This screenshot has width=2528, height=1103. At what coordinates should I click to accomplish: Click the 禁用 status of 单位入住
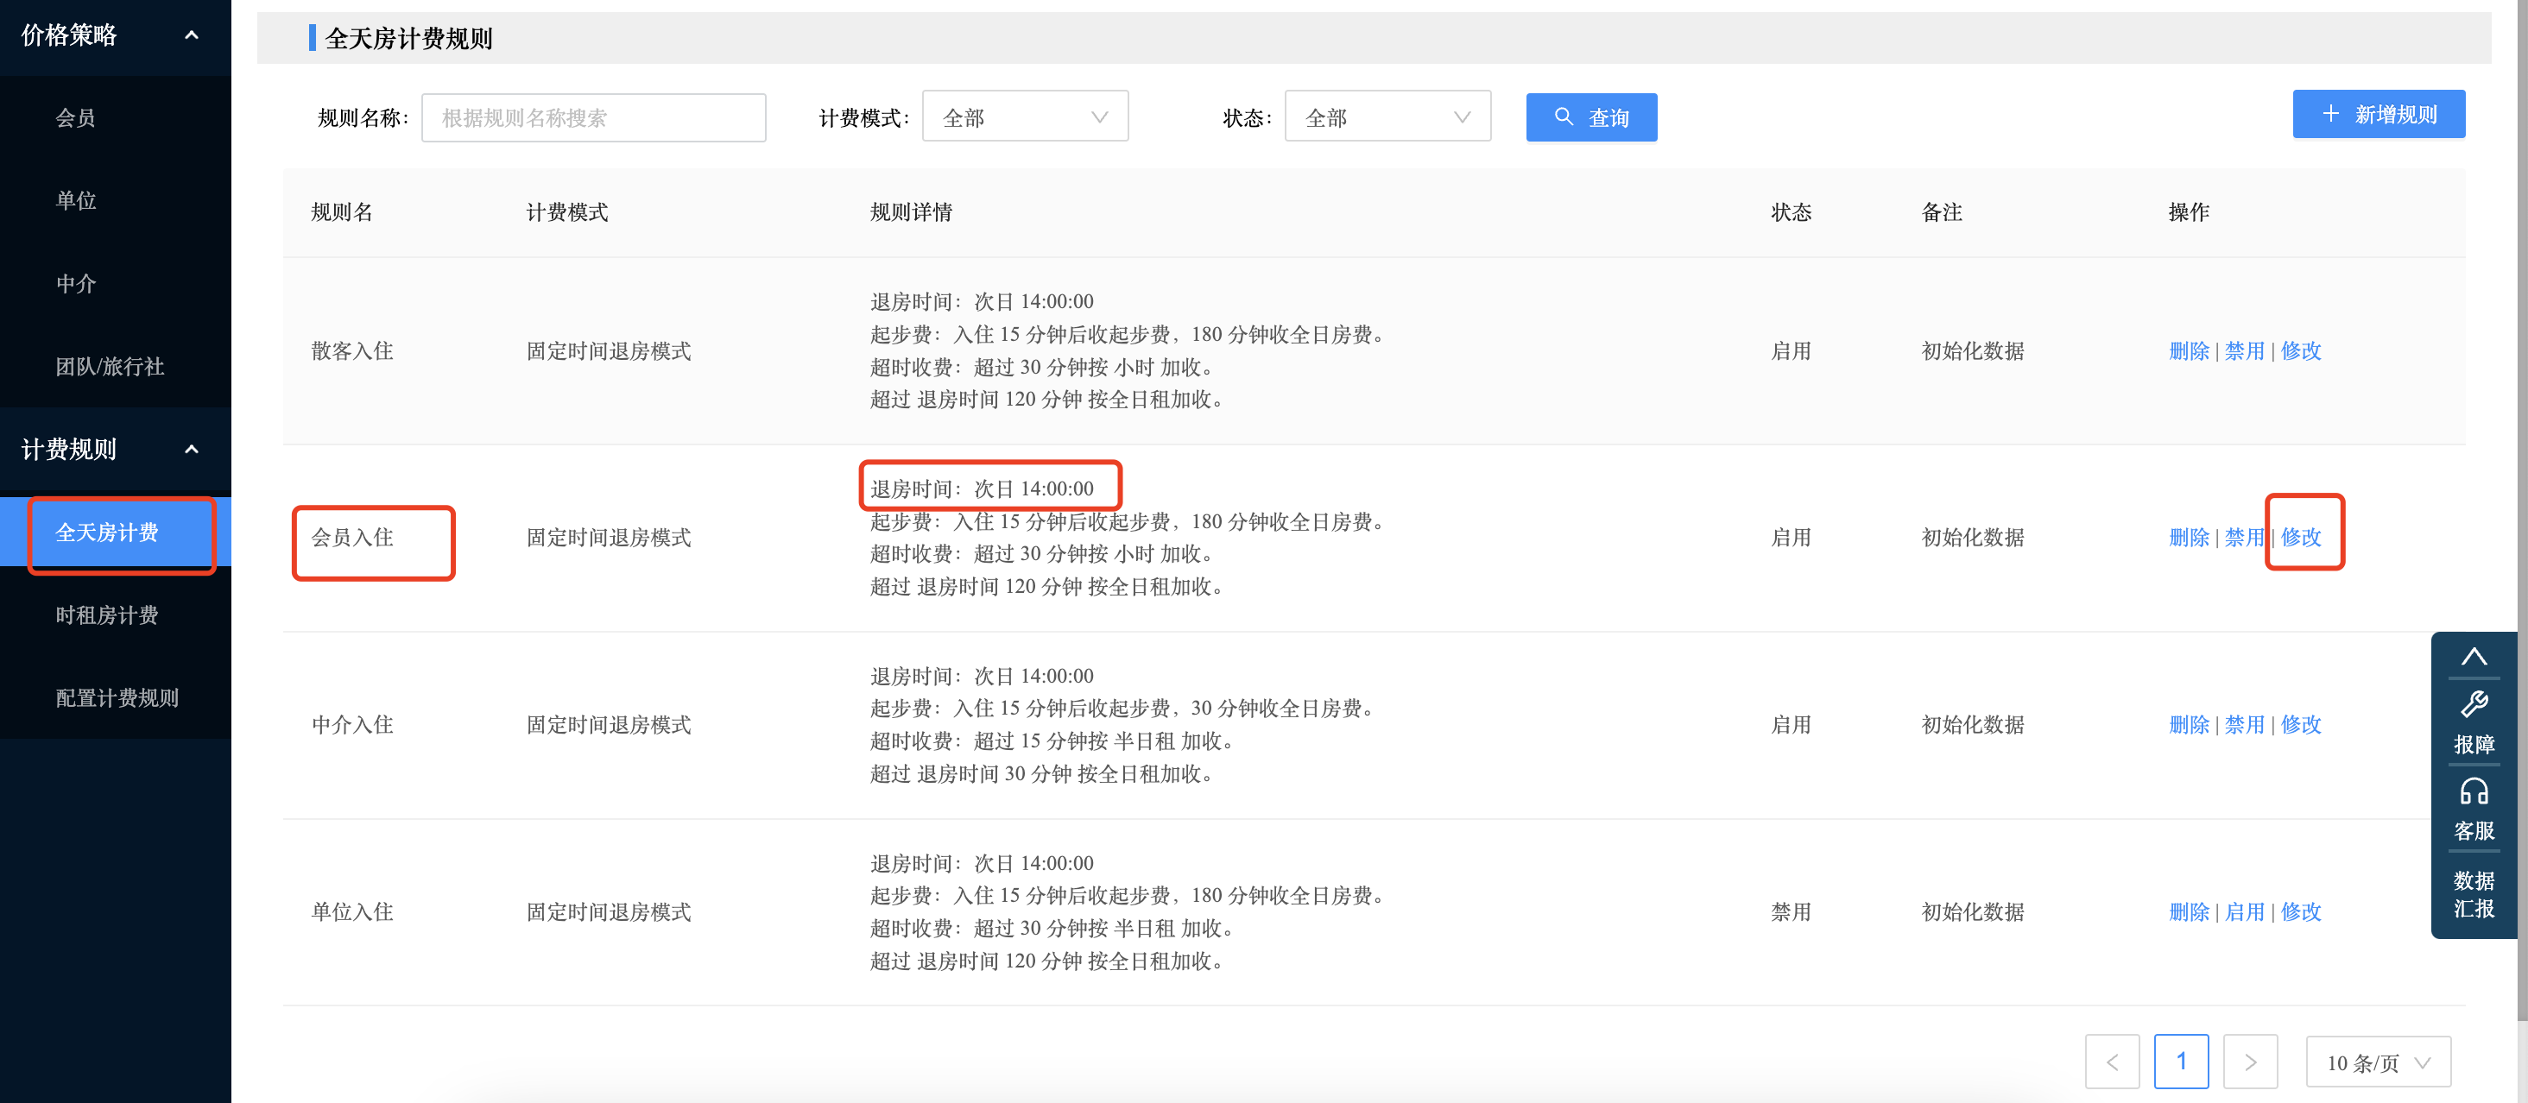point(1790,911)
